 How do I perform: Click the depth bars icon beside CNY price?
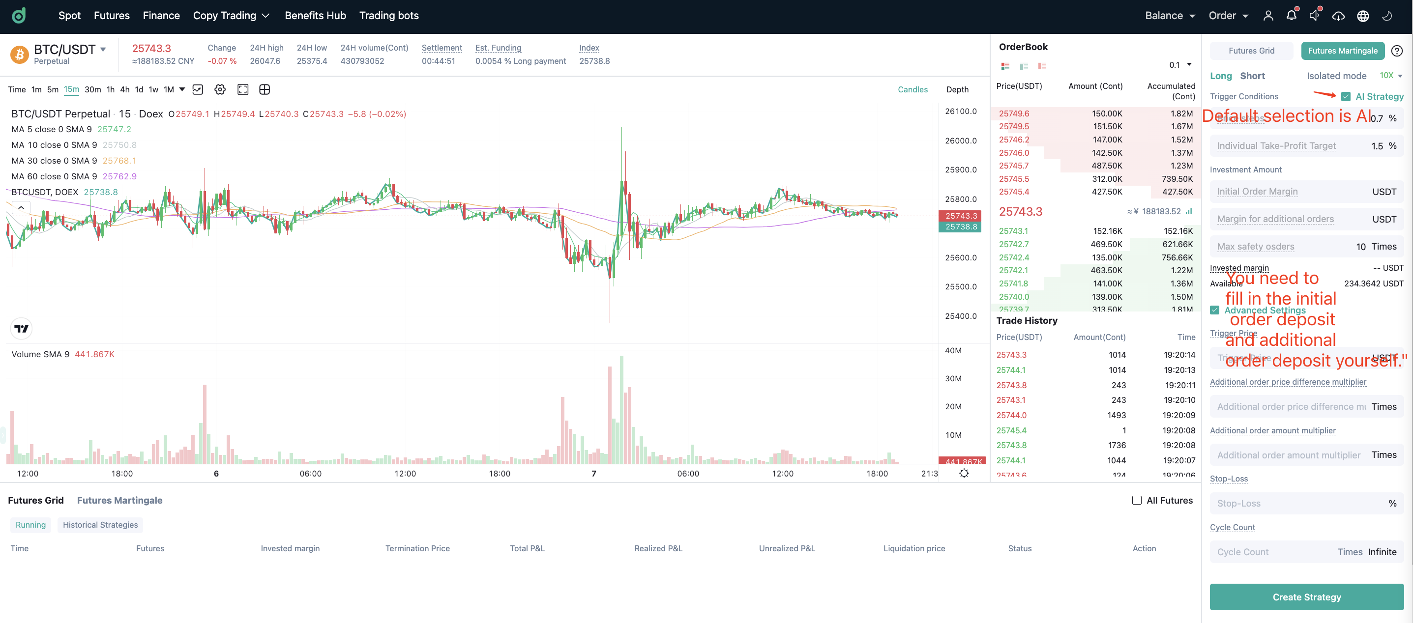(x=1189, y=211)
